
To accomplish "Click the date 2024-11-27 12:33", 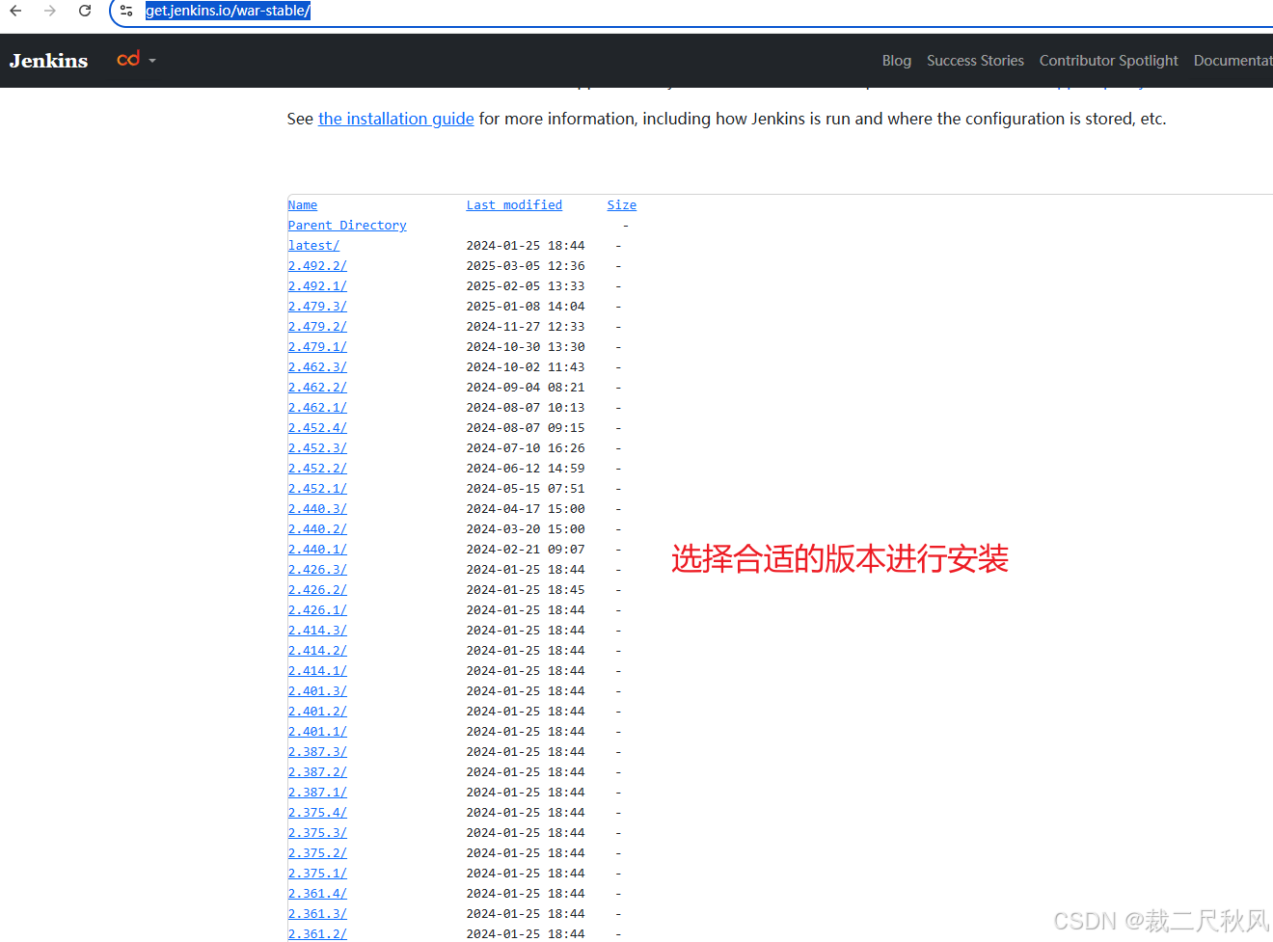I will (526, 327).
